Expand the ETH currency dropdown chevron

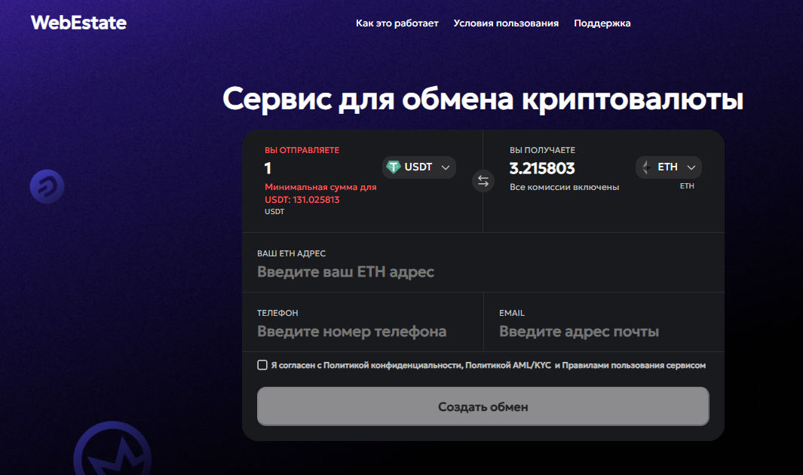pos(691,167)
